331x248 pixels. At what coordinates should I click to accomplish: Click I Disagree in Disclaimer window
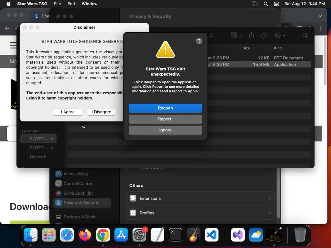pyautogui.click(x=101, y=112)
